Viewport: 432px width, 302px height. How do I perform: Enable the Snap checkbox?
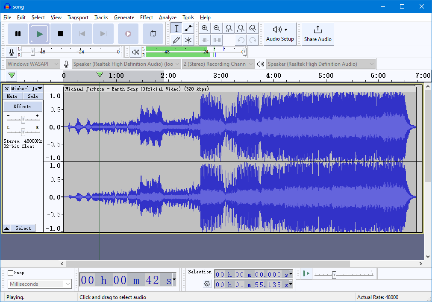pyautogui.click(x=11, y=273)
